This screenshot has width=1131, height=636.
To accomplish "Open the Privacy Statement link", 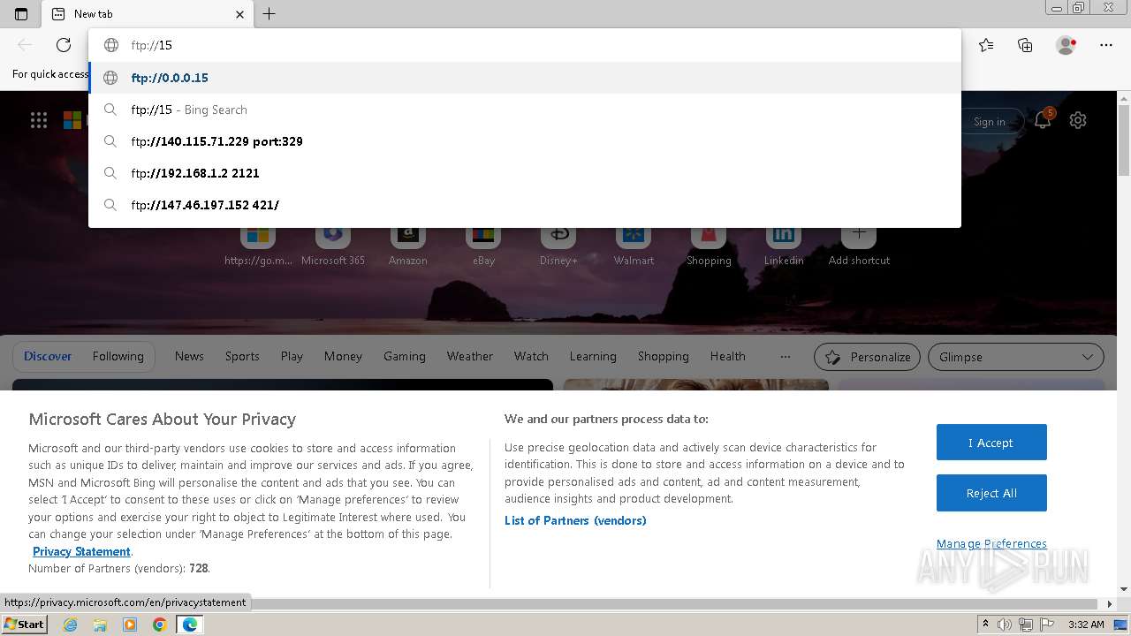I will point(81,551).
